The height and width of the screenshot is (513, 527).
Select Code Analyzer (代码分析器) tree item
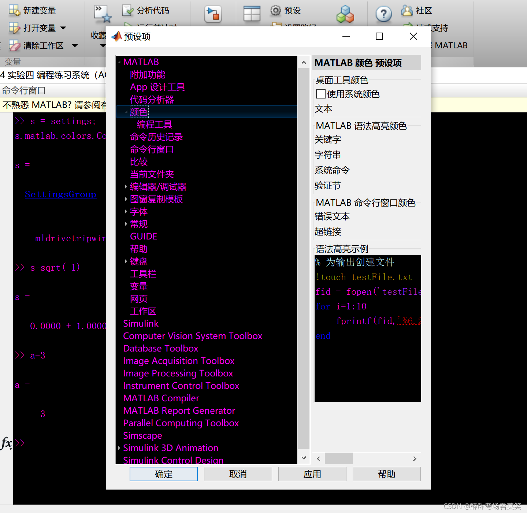tap(152, 100)
